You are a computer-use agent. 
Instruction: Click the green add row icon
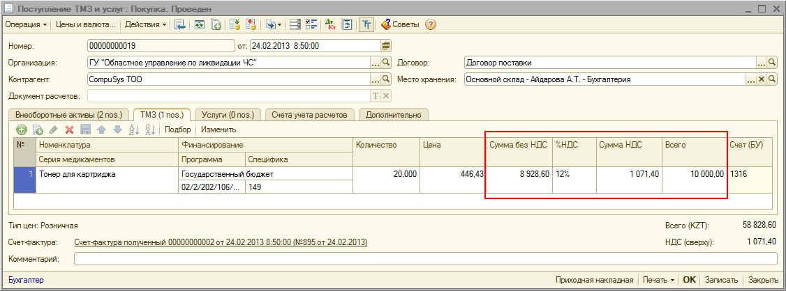(x=22, y=129)
